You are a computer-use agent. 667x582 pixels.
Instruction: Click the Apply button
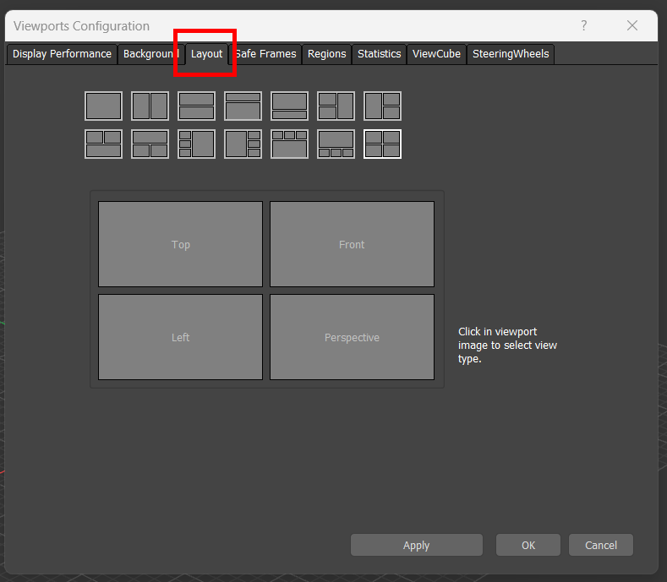point(417,545)
